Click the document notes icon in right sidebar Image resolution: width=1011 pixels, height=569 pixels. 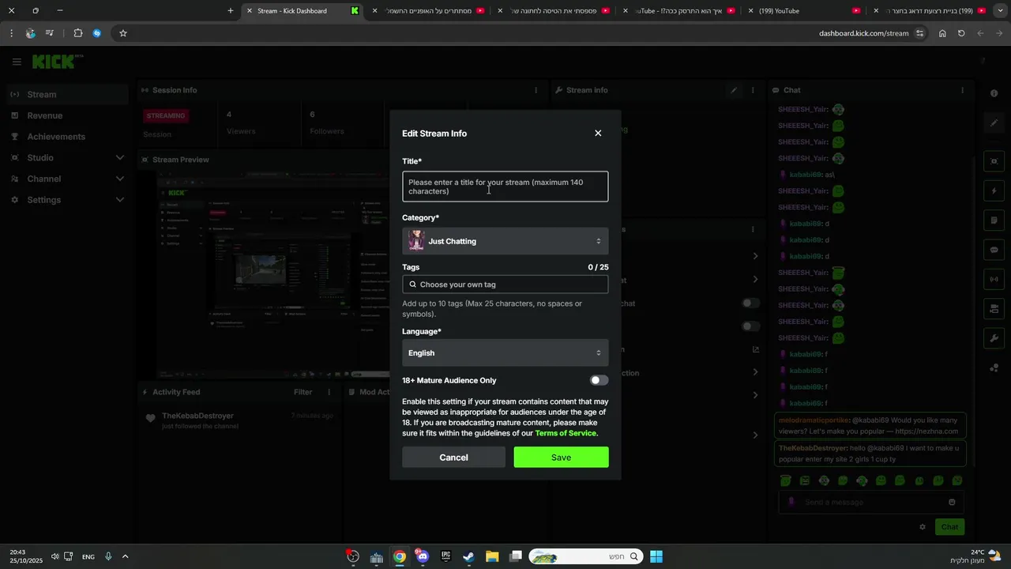pos(994,220)
